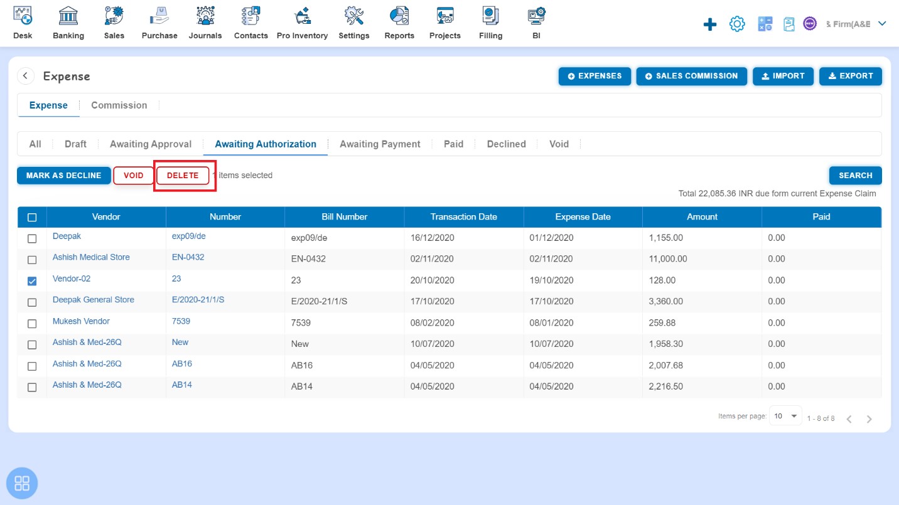Open the Journals module icon
This screenshot has height=505, width=899.
point(205,16)
